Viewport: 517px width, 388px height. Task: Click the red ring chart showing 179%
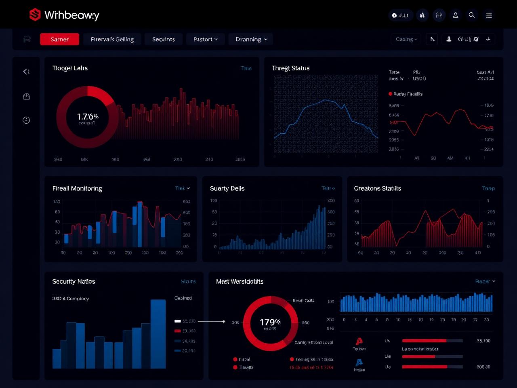[270, 324]
